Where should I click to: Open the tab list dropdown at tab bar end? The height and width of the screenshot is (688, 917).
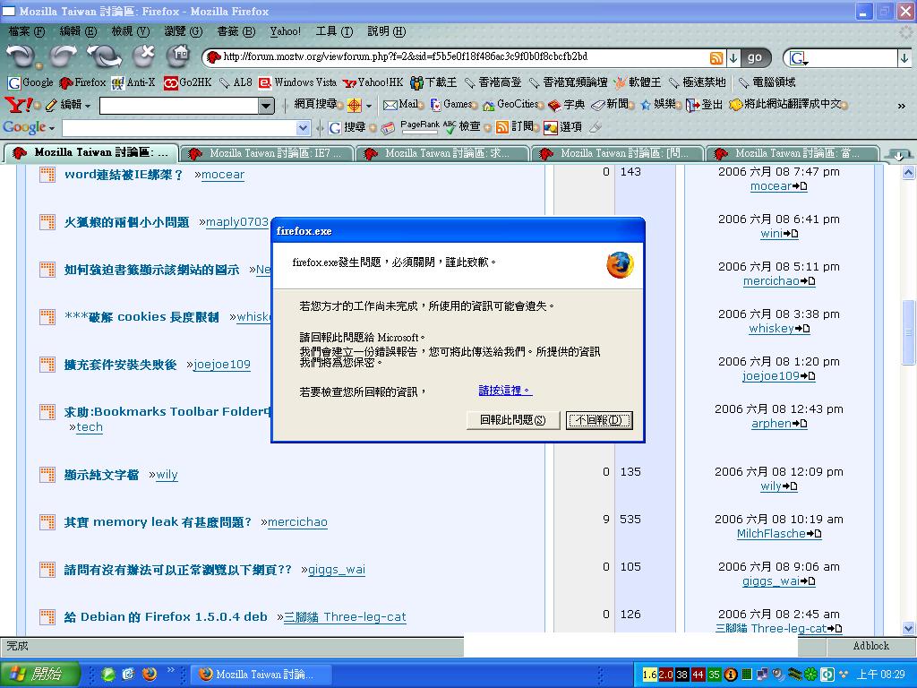tap(899, 154)
